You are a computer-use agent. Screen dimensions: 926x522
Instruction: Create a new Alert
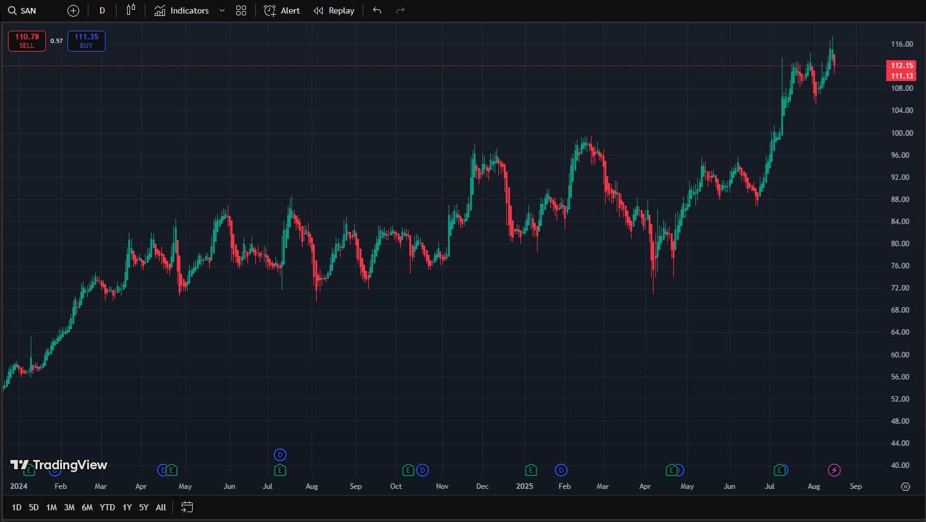(282, 10)
